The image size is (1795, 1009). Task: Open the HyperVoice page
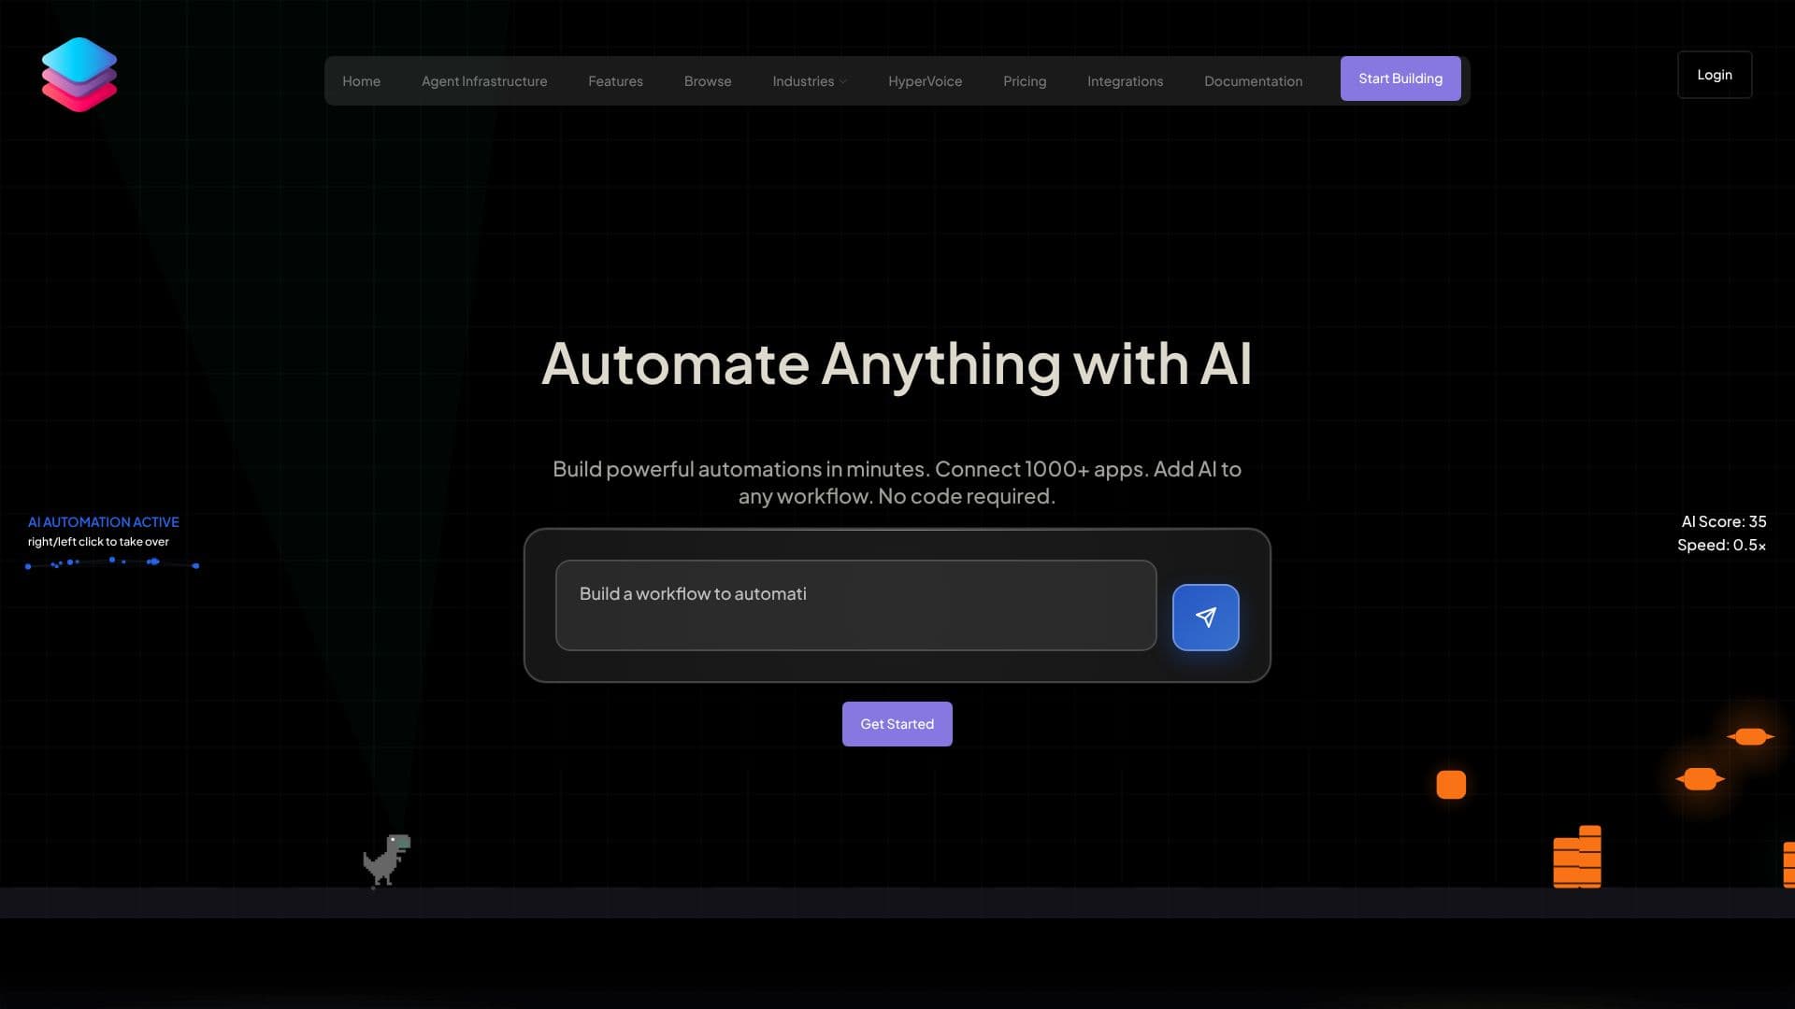[x=925, y=81]
